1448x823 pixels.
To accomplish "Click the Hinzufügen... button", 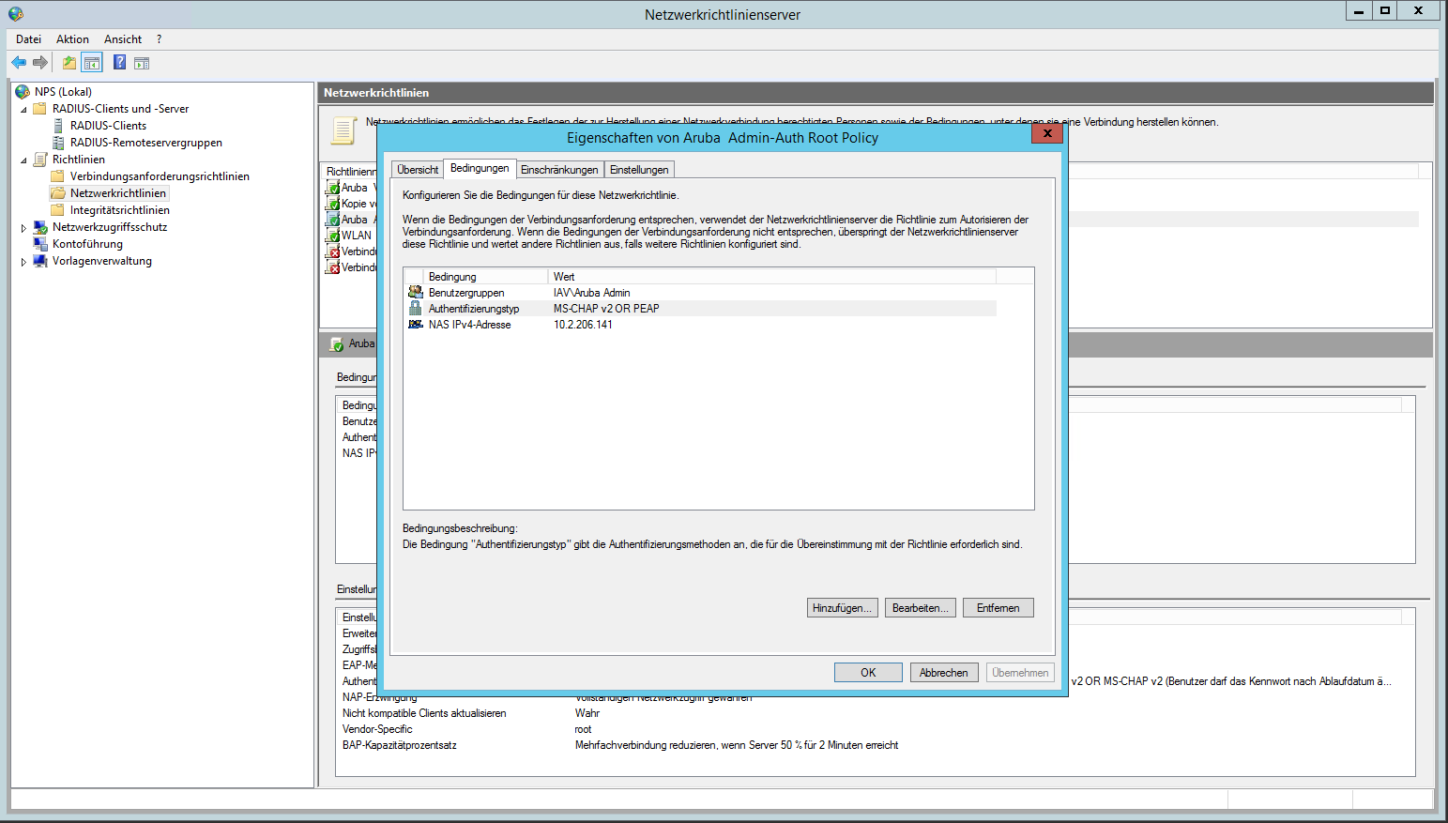I will [x=842, y=608].
